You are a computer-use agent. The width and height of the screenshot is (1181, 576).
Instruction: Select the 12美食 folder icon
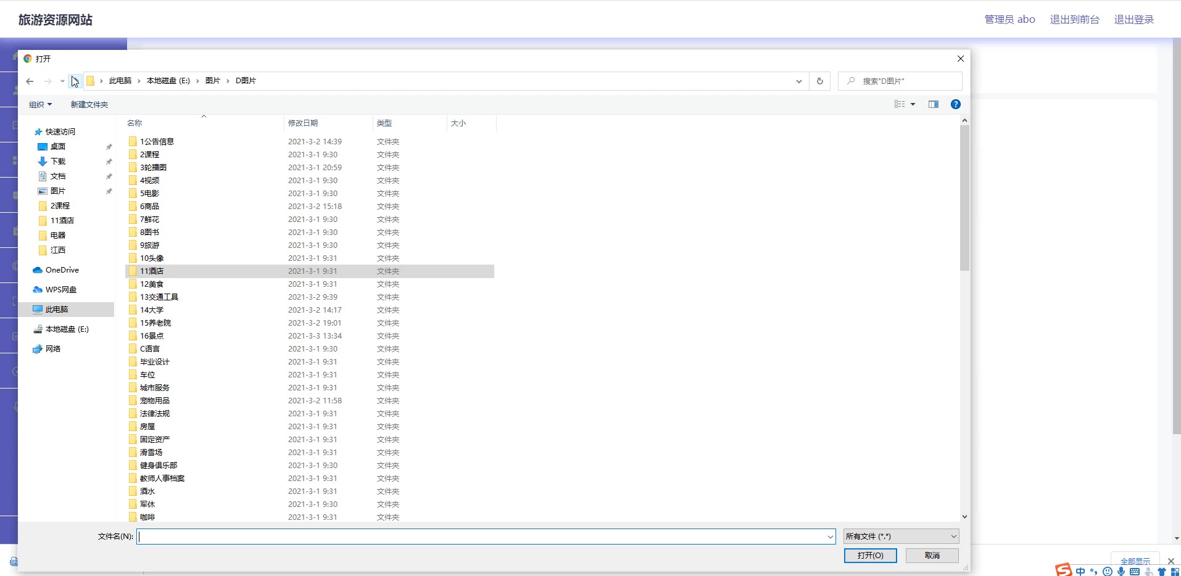pyautogui.click(x=133, y=284)
